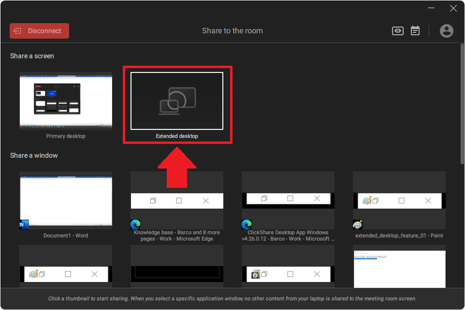The height and width of the screenshot is (310, 465).
Task: Close the Share to the room window
Action: click(x=453, y=8)
